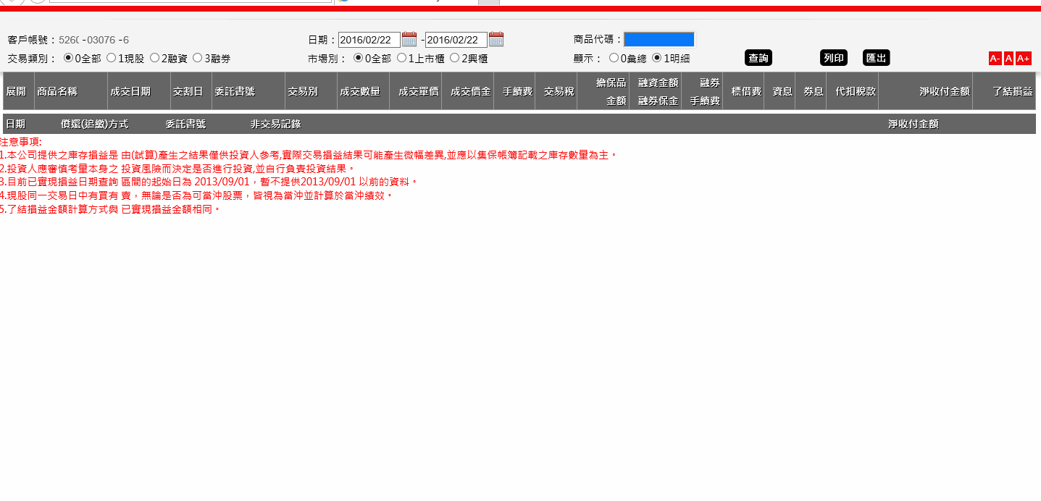The width and height of the screenshot is (1041, 501).
Task: Choose 2興櫃 market type option
Action: 455,58
